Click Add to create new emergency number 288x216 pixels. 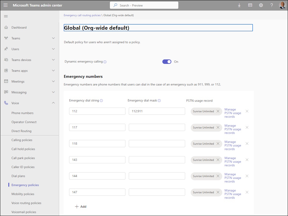(81, 207)
